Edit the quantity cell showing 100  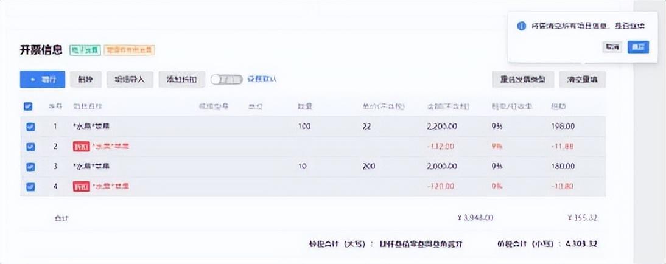click(x=304, y=127)
